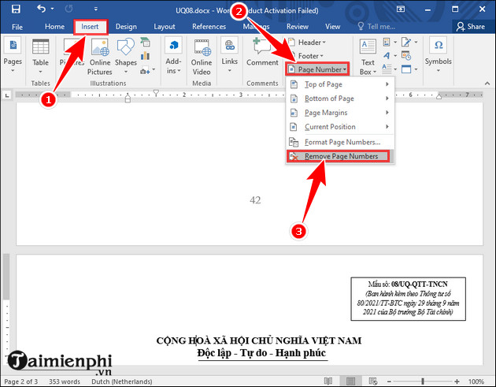Expand Page Margins submenu

coord(340,113)
